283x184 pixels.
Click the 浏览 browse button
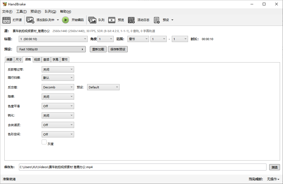pyautogui.click(x=274, y=167)
